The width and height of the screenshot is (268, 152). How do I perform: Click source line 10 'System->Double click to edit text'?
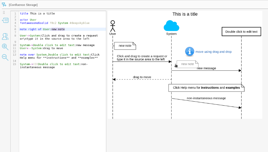click(57, 45)
